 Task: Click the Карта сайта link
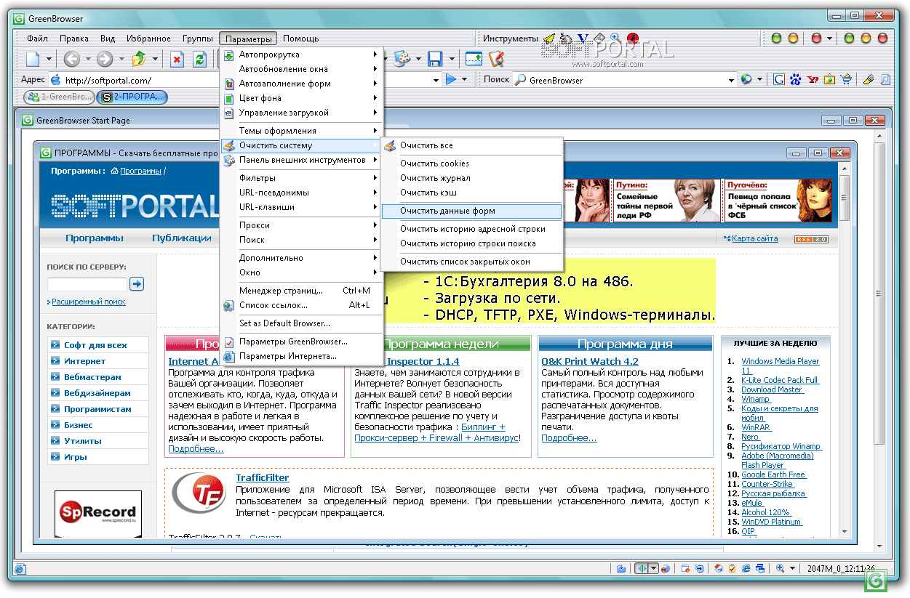point(754,238)
